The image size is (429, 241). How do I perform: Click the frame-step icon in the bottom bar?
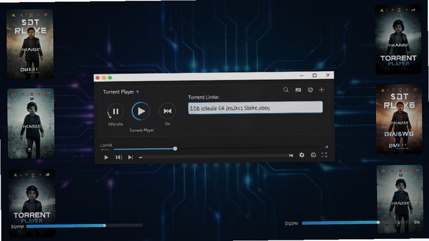(119, 157)
